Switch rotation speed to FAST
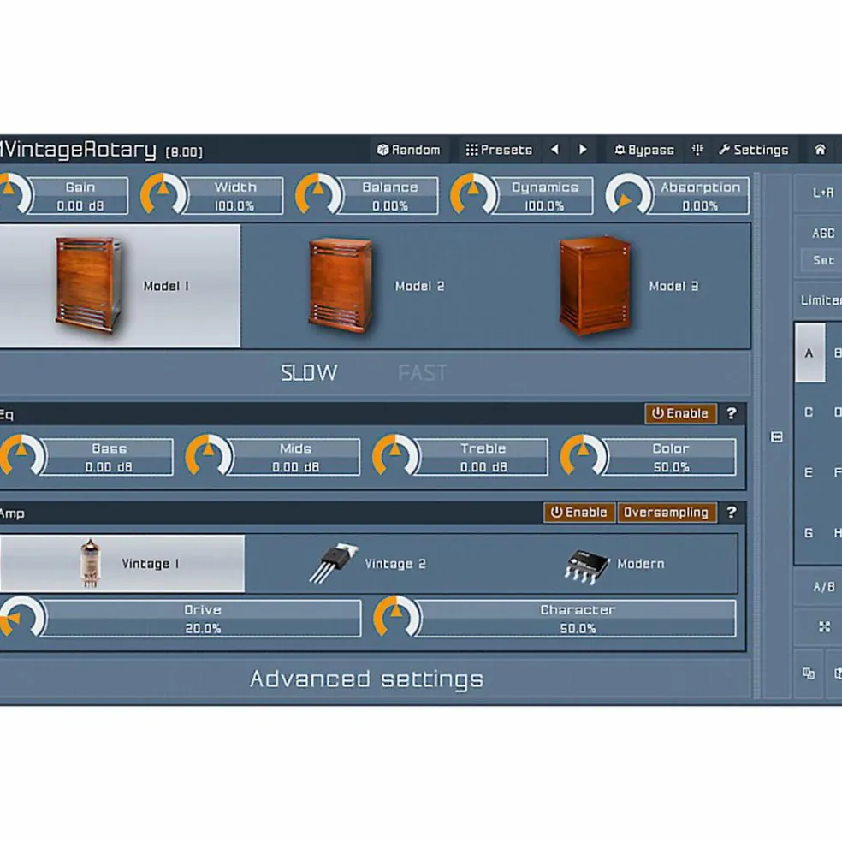Image resolution: width=842 pixels, height=842 pixels. tap(423, 373)
